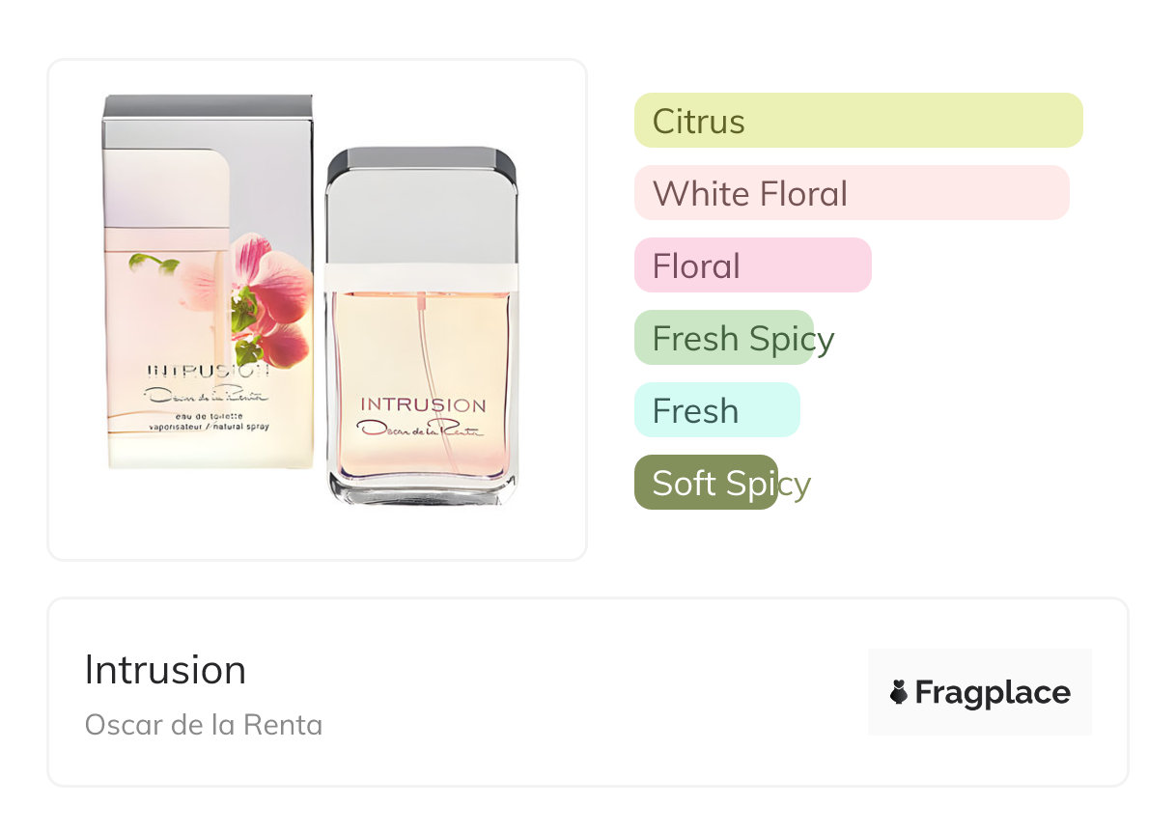Screen dimensions: 1176x834
Task: Click the Fragplace perfume bottle icon
Action: [x=899, y=692]
